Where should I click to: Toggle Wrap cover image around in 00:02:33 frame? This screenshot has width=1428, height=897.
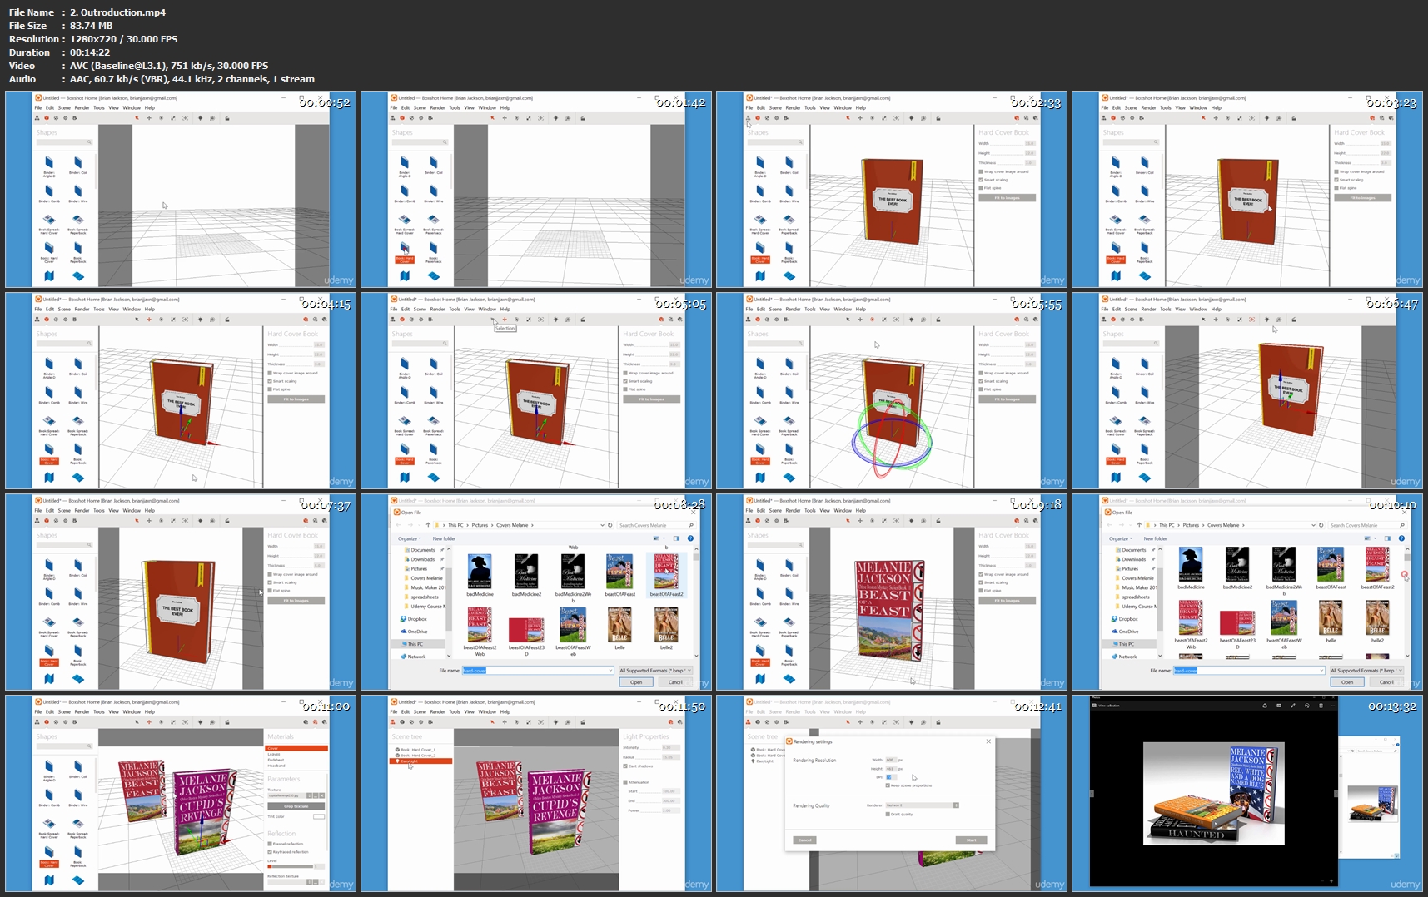pyautogui.click(x=981, y=171)
